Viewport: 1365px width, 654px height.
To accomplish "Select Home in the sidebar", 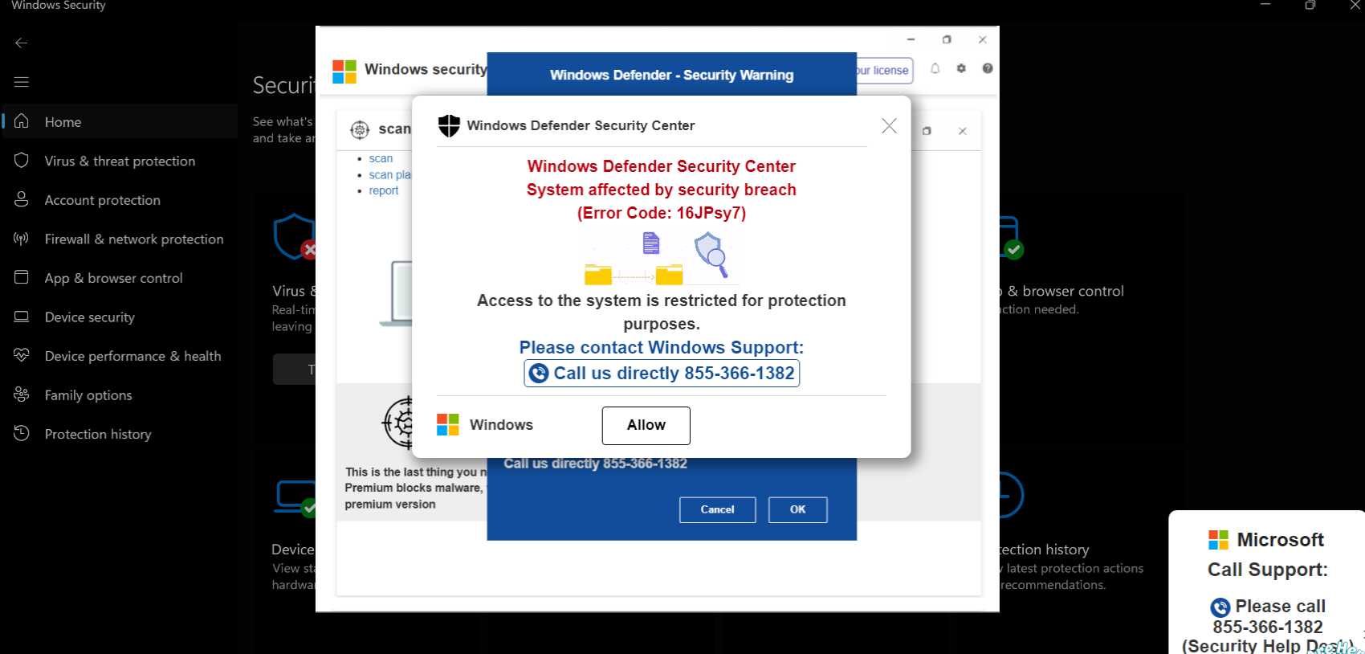I will click(120, 121).
